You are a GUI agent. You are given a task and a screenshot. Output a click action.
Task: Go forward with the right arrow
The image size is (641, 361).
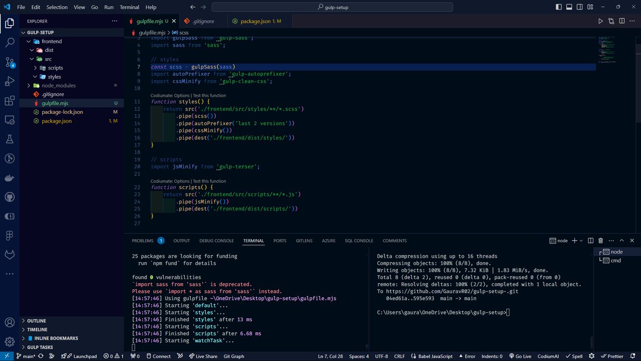click(x=204, y=7)
